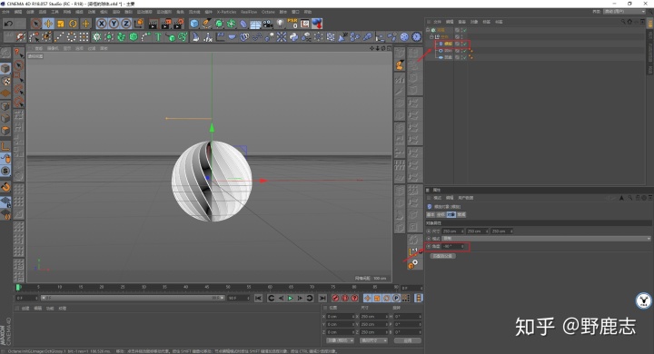Screen dimensions: 654x354
Task: Select the Live Selection tool
Action: (x=35, y=24)
